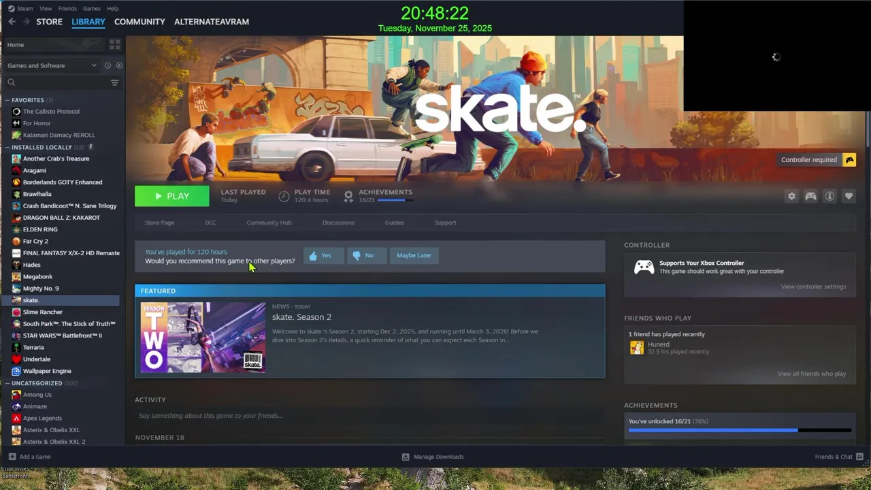
Task: Click the 16/21 achievements progress bar in sidebar panel
Action: [x=740, y=430]
